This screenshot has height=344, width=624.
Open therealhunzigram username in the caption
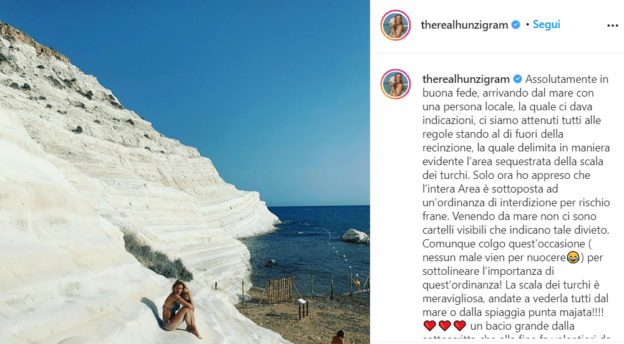click(466, 79)
